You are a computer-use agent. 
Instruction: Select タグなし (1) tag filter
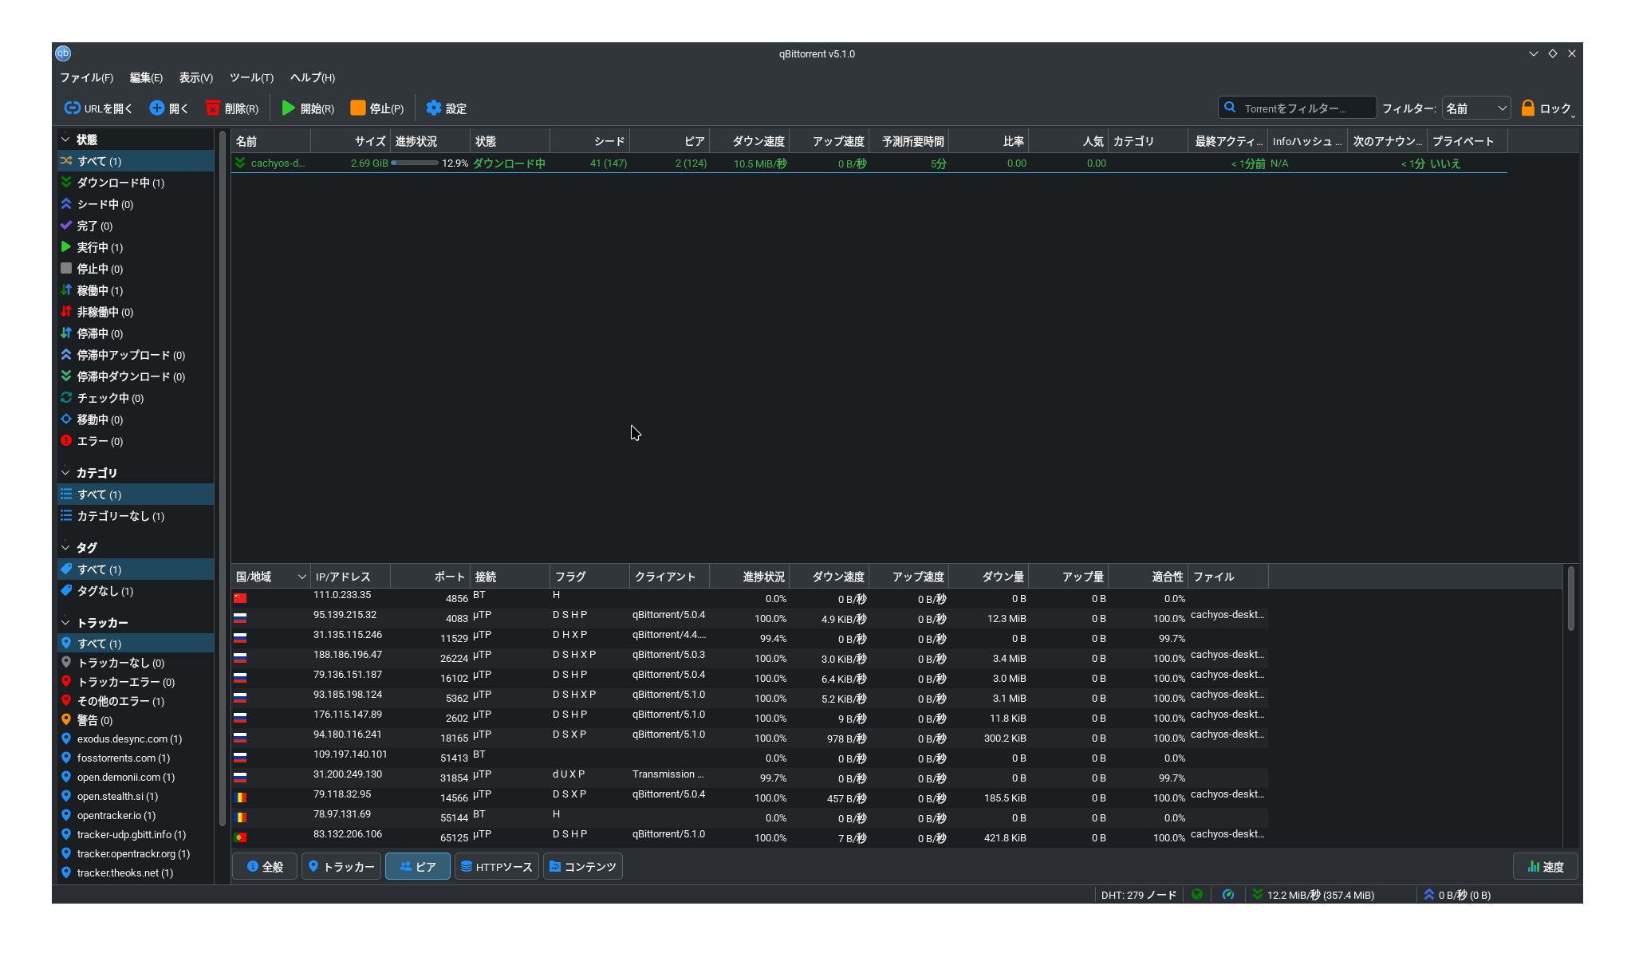(x=136, y=591)
